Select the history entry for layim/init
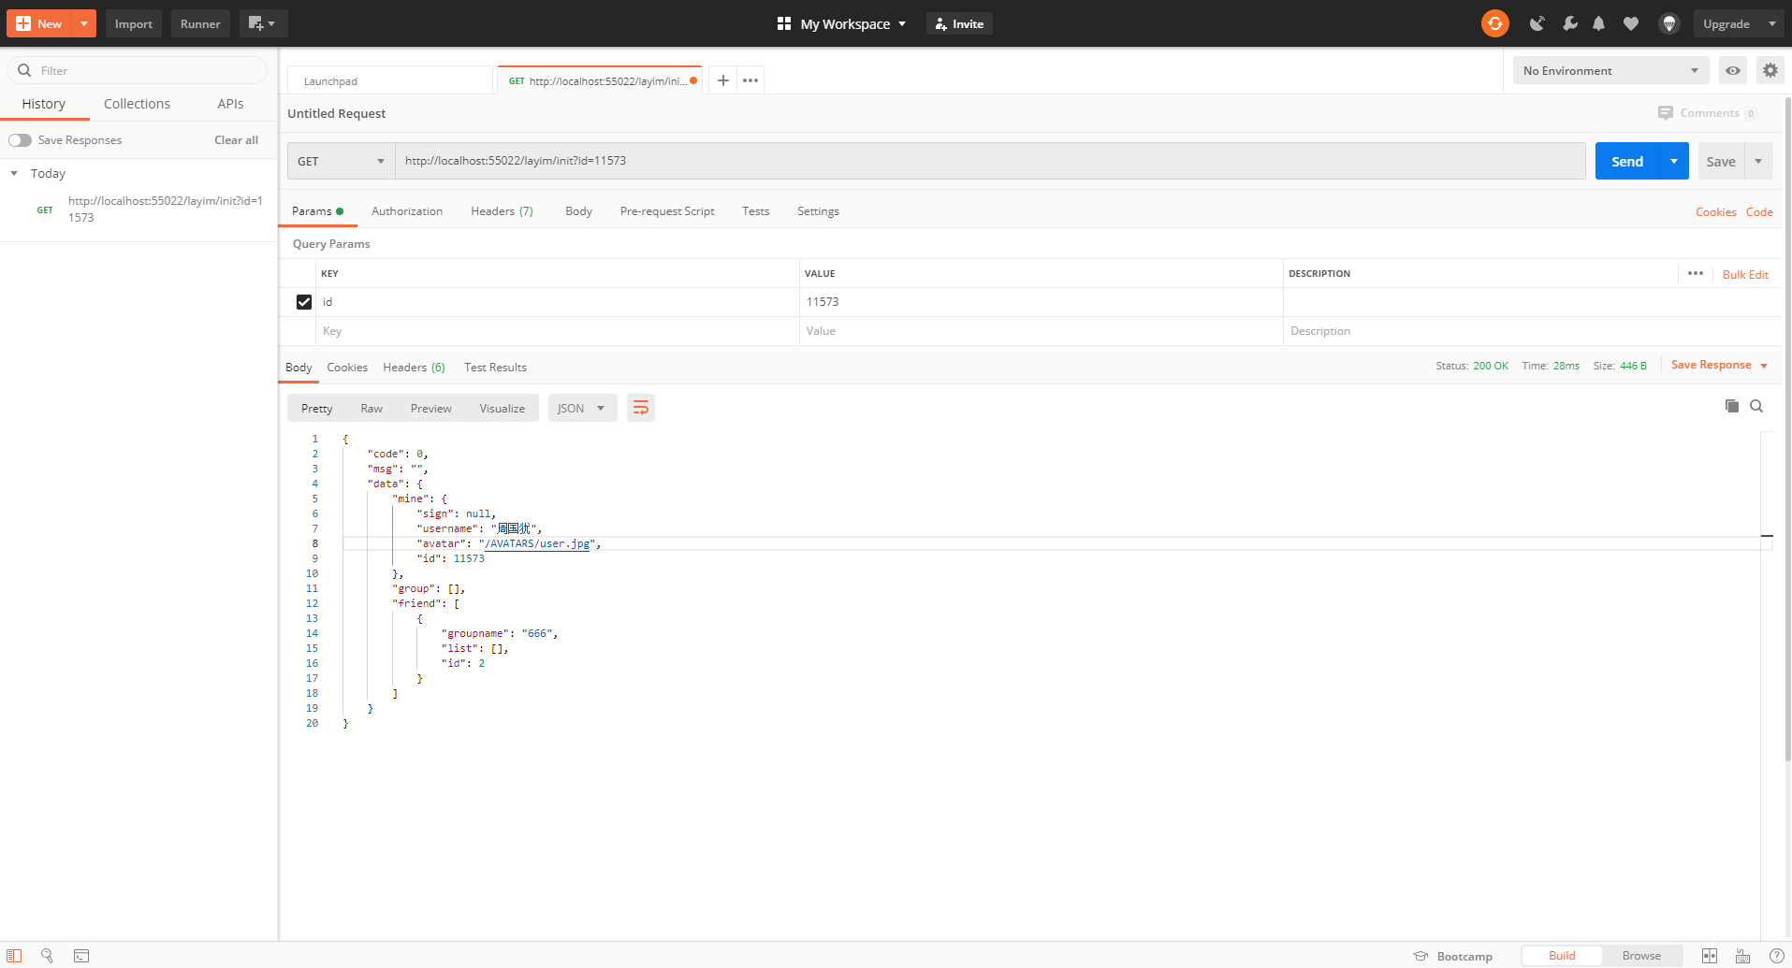The height and width of the screenshot is (968, 1792). (138, 209)
